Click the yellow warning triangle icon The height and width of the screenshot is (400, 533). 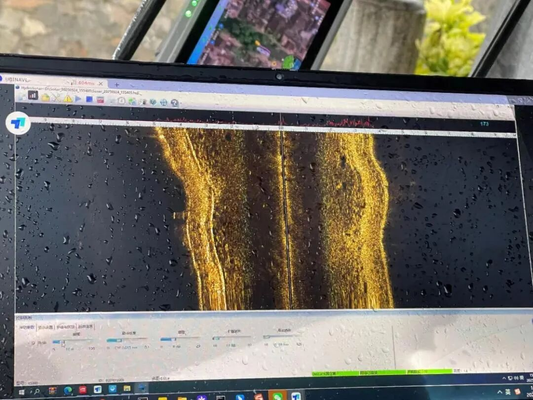coord(68,98)
